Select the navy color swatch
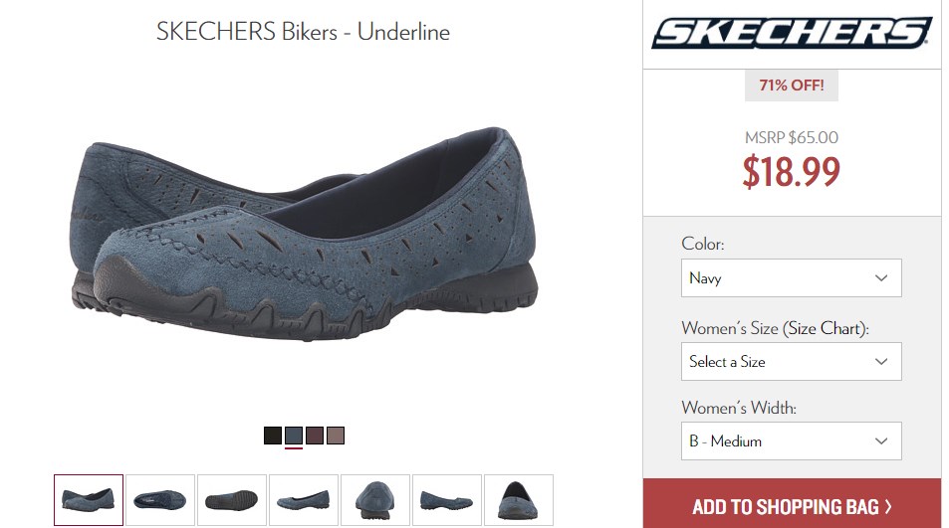 click(294, 436)
